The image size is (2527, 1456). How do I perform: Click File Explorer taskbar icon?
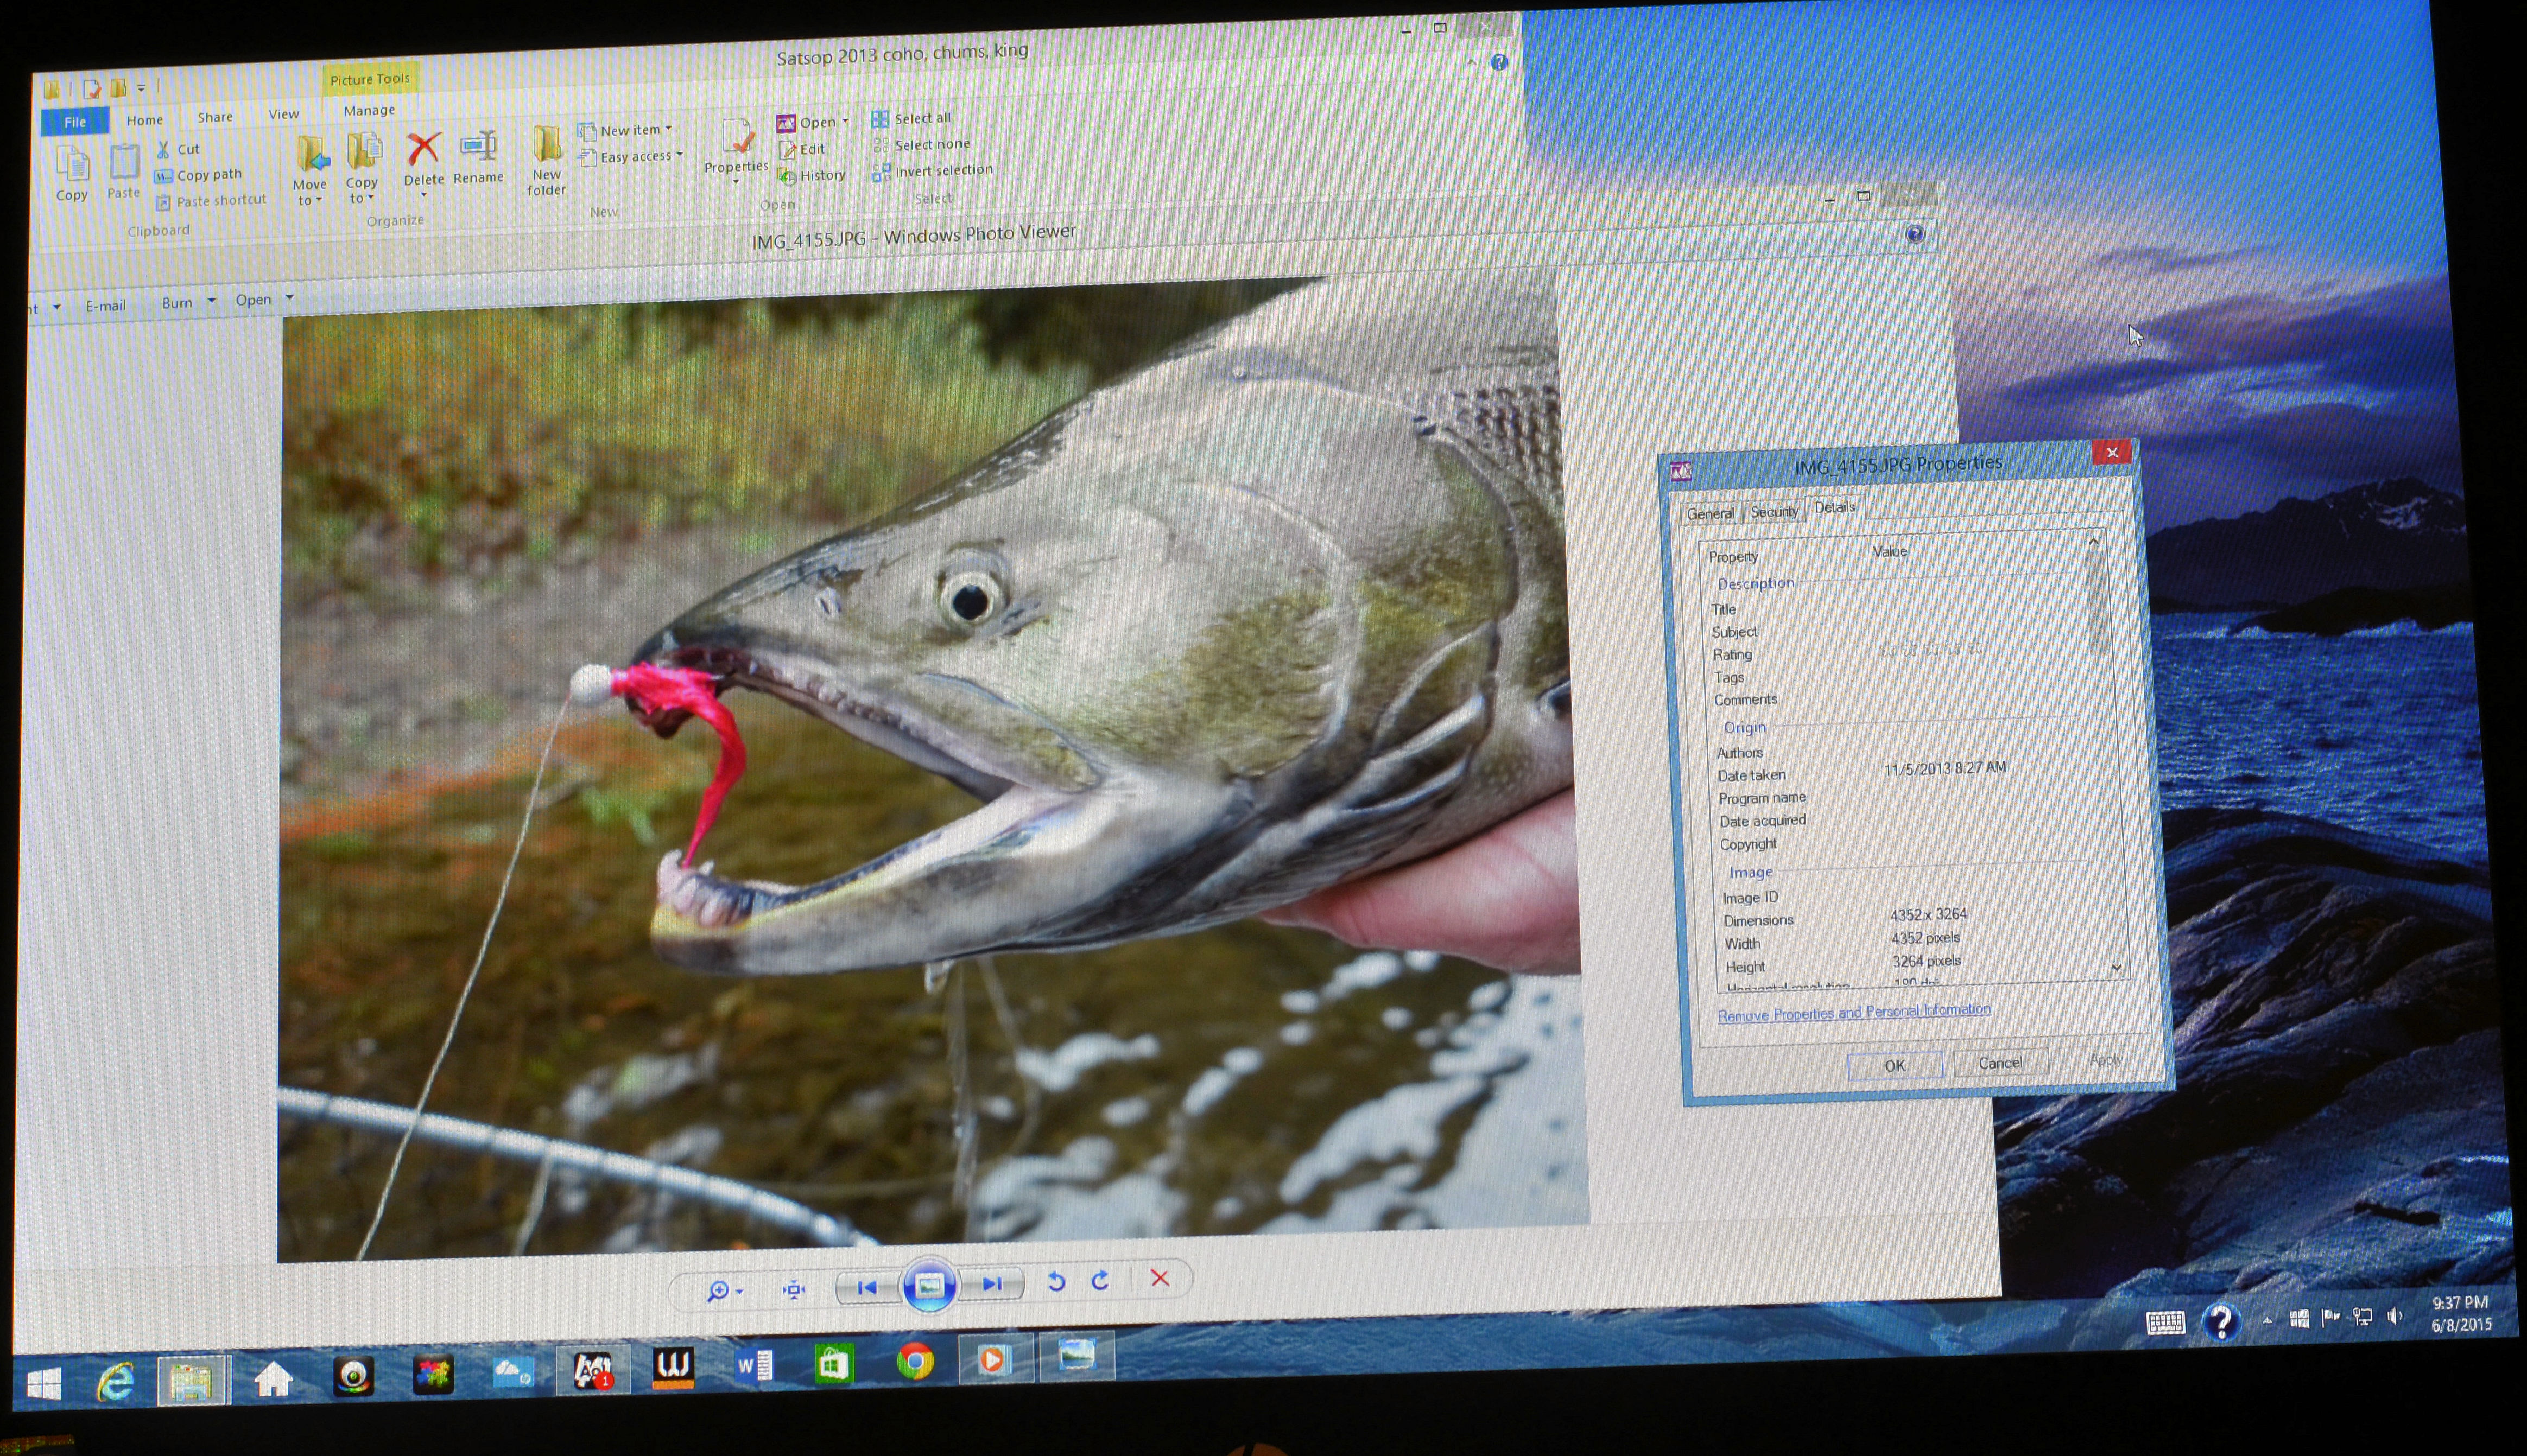tap(193, 1381)
